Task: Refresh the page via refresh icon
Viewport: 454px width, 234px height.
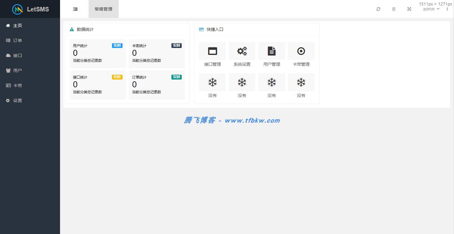Action: [378, 9]
